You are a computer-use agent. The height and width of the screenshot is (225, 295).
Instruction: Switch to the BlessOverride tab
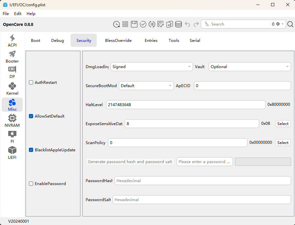pos(118,41)
